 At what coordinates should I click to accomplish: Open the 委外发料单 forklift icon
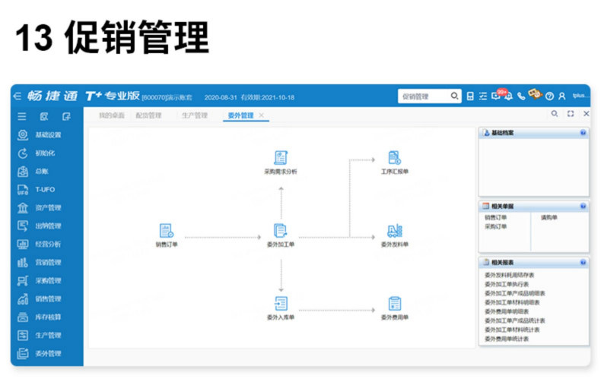pos(394,231)
